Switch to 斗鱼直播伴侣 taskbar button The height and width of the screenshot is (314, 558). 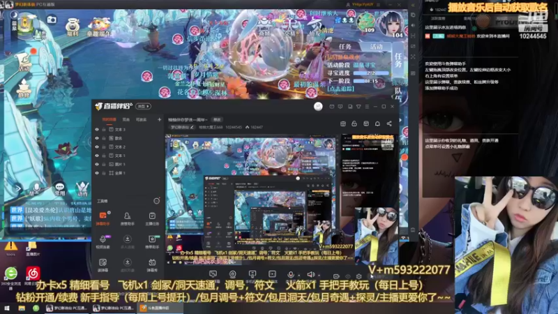(x=160, y=308)
